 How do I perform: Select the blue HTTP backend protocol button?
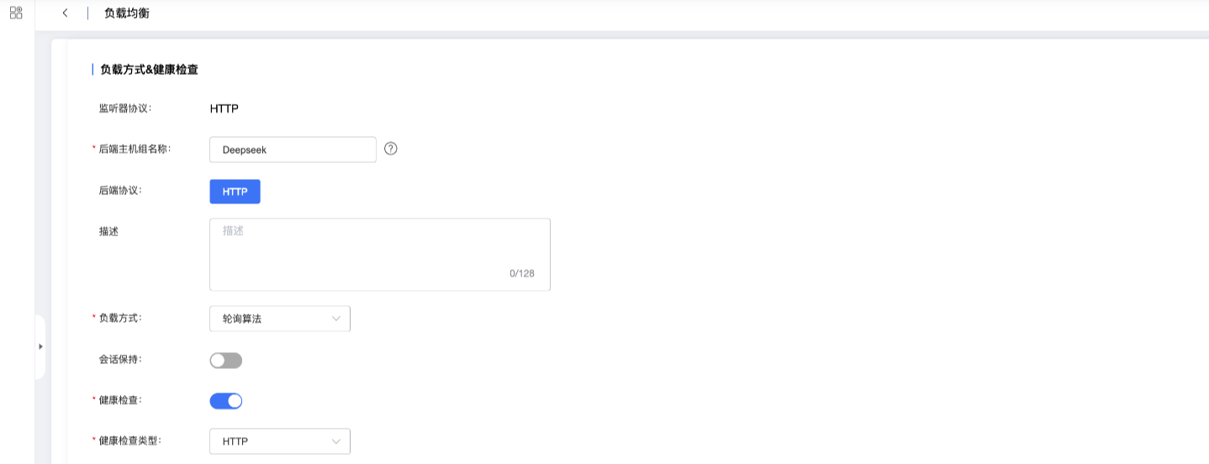235,192
